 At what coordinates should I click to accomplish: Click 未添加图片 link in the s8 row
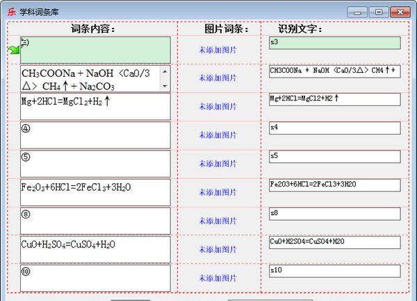pyautogui.click(x=218, y=221)
